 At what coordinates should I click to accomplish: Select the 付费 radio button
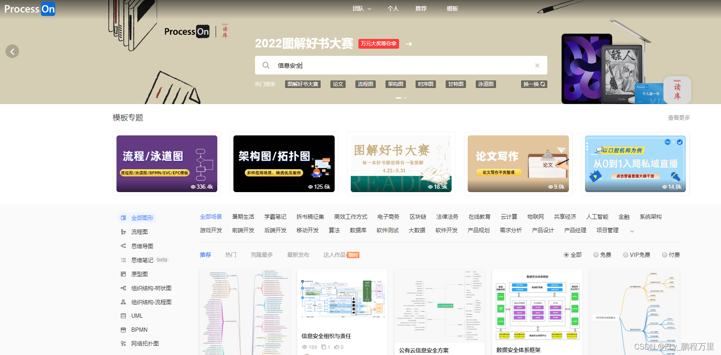pos(665,255)
